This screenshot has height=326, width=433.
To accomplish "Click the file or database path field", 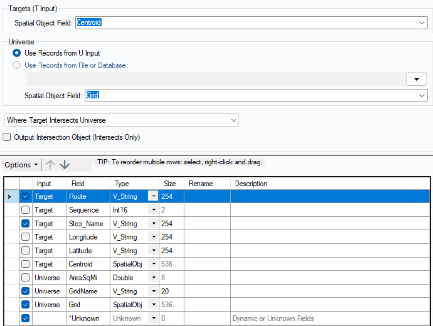I will click(216, 79).
